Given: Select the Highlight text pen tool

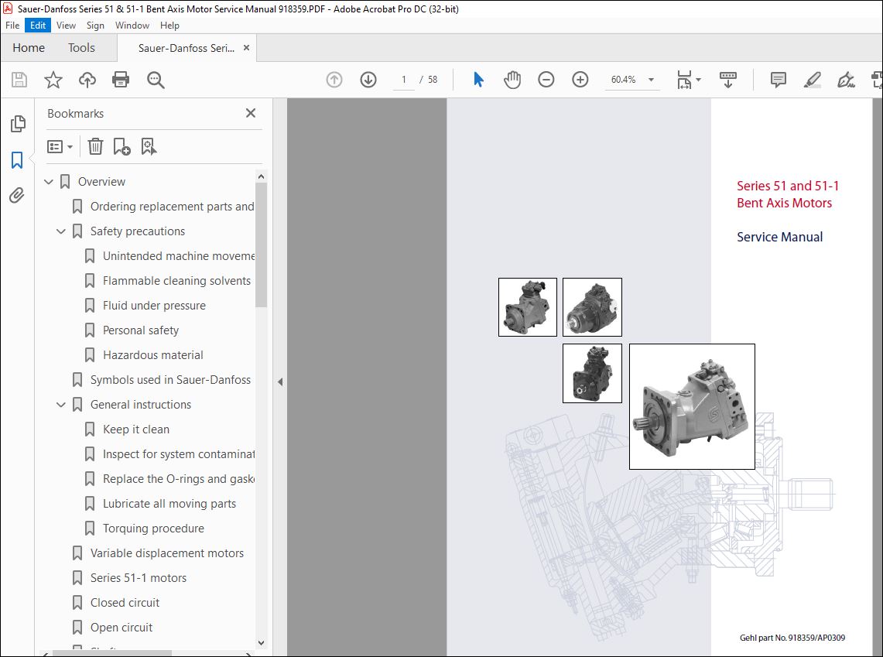Looking at the screenshot, I should click(812, 80).
